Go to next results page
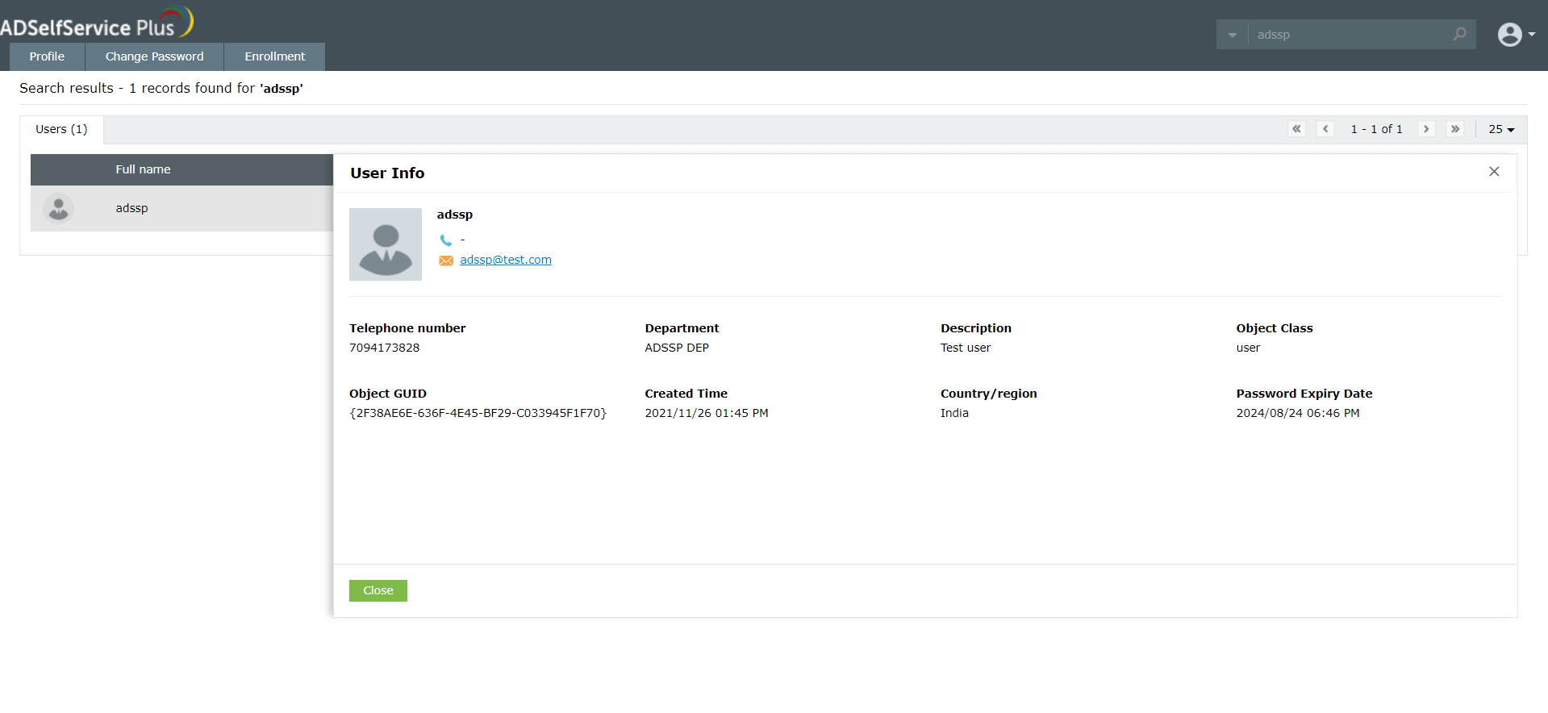The width and height of the screenshot is (1548, 713). coord(1426,129)
